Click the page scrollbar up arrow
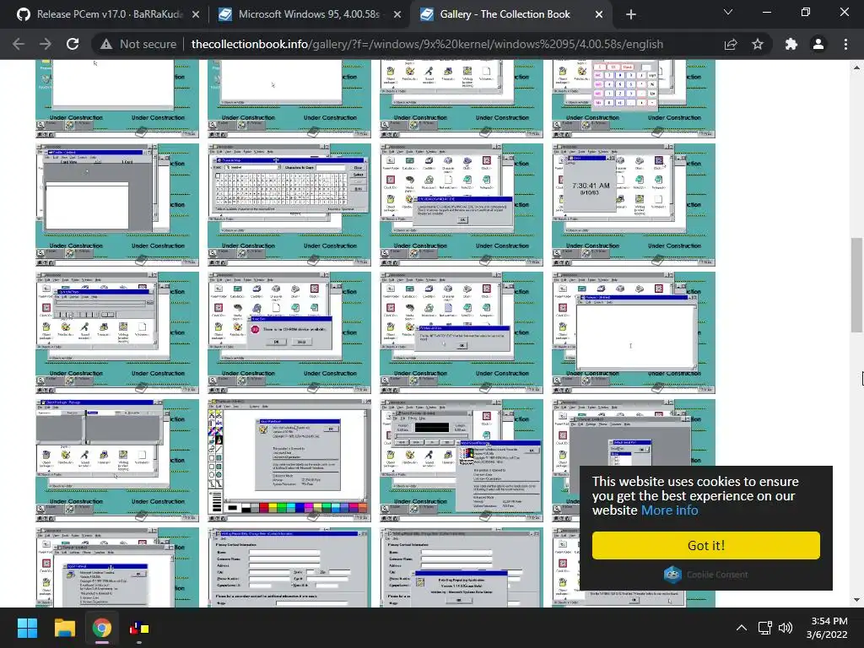 (856, 67)
